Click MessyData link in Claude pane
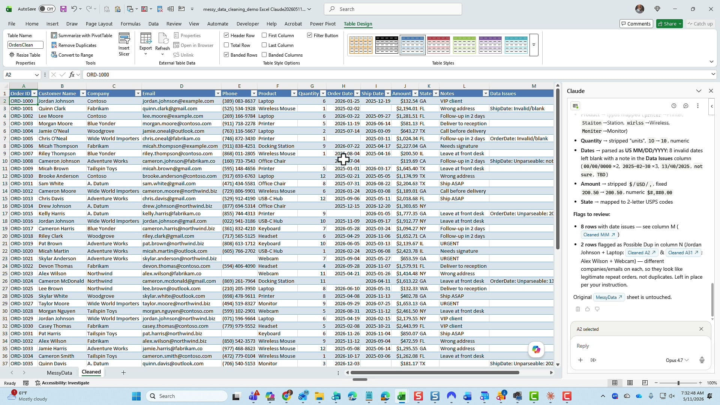720x405 pixels. pos(609,297)
